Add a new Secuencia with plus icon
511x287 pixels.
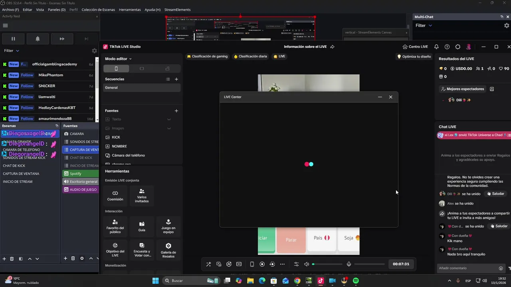point(176,79)
